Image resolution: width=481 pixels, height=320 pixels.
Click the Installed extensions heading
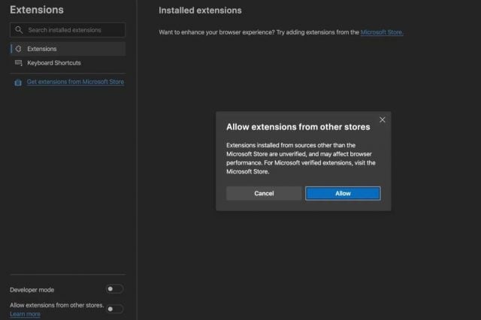pos(200,11)
